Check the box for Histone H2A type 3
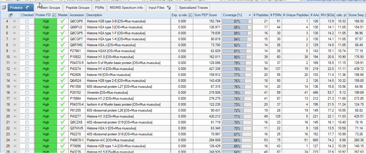The height and width of the screenshot is (154, 366). (x=27, y=27)
